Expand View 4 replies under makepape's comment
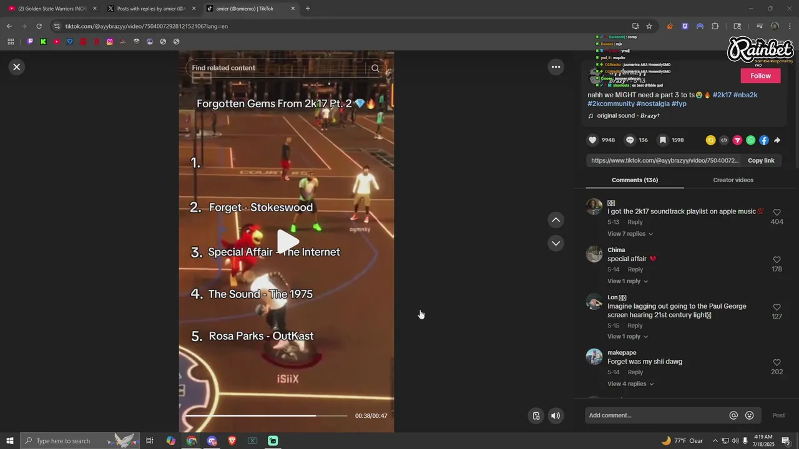Viewport: 799px width, 449px height. [x=630, y=384]
